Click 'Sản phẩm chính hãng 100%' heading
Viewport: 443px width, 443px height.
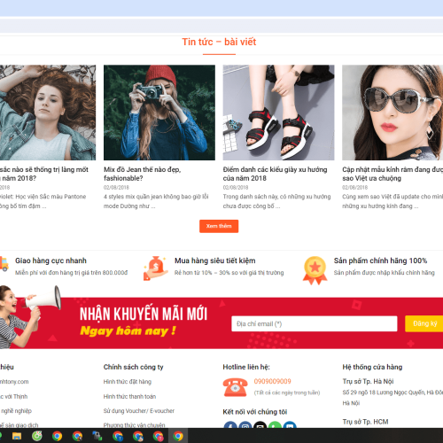pyautogui.click(x=380, y=260)
